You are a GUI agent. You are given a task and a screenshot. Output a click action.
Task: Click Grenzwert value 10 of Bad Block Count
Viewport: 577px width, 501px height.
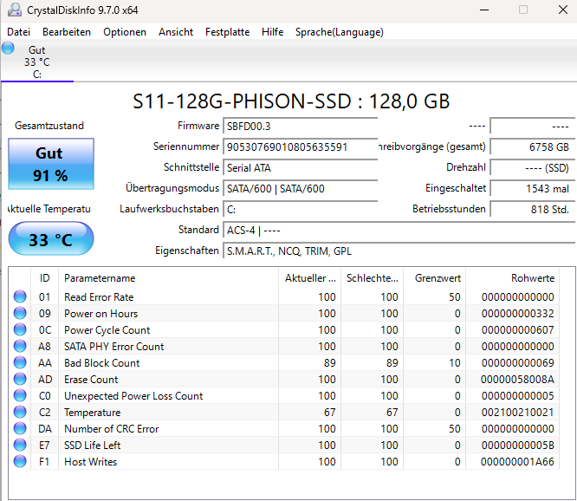[x=455, y=363]
